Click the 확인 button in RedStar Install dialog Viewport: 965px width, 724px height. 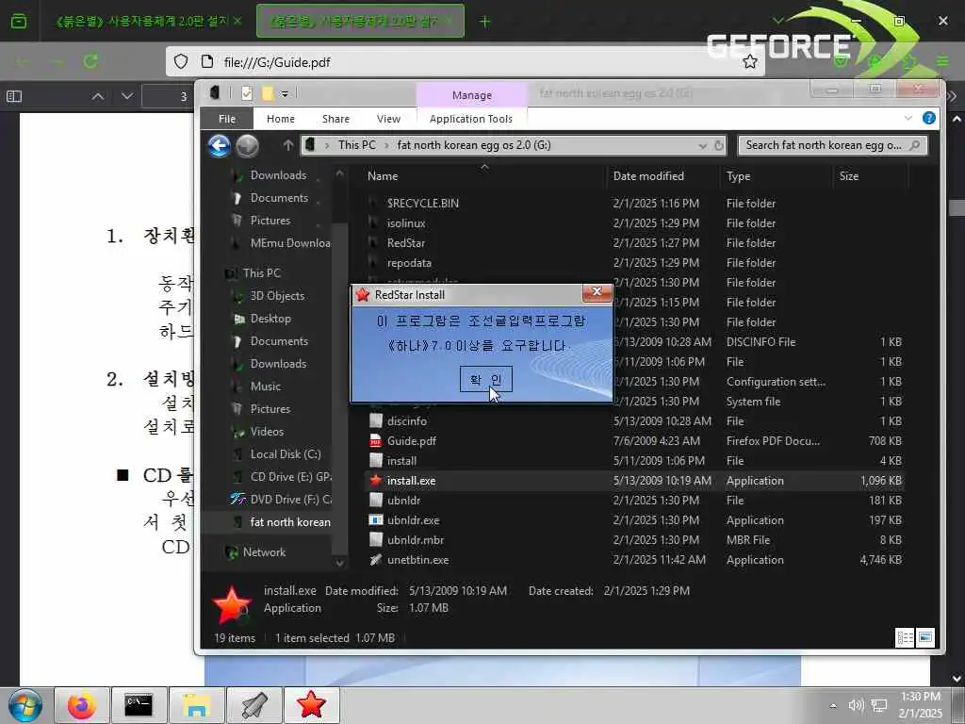485,379
